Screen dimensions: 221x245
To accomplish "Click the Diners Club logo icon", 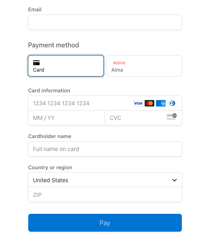I will click(172, 103).
